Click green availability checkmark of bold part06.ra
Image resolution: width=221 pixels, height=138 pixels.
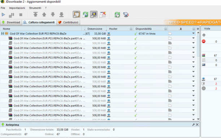[135, 86]
